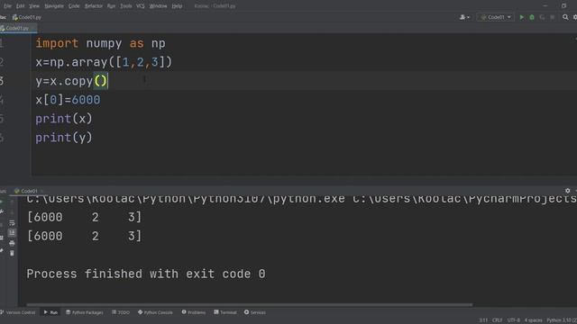577x324 pixels.
Task: Open the Code menu
Action: click(74, 6)
